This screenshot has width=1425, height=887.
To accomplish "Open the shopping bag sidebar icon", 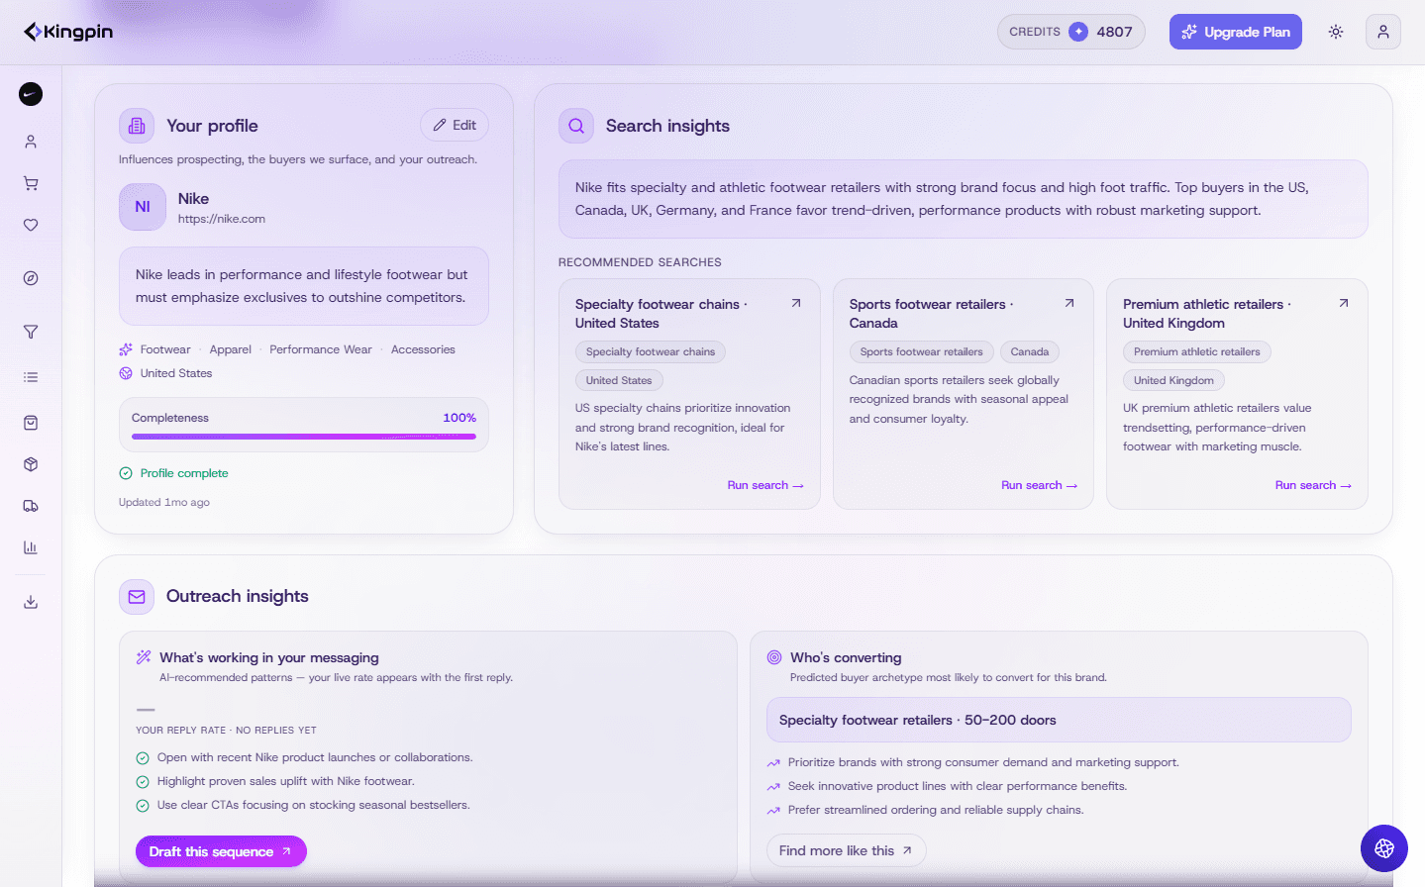I will pos(31,423).
